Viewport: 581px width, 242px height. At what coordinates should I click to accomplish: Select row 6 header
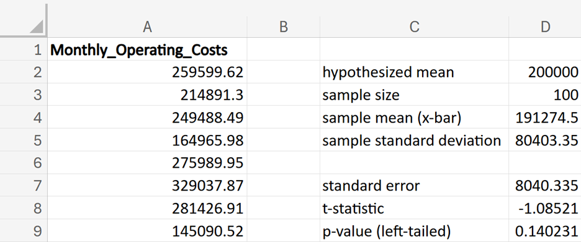[24, 163]
